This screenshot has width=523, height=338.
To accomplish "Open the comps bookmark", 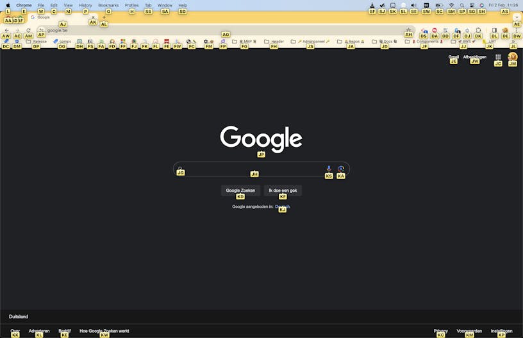I will pyautogui.click(x=62, y=42).
